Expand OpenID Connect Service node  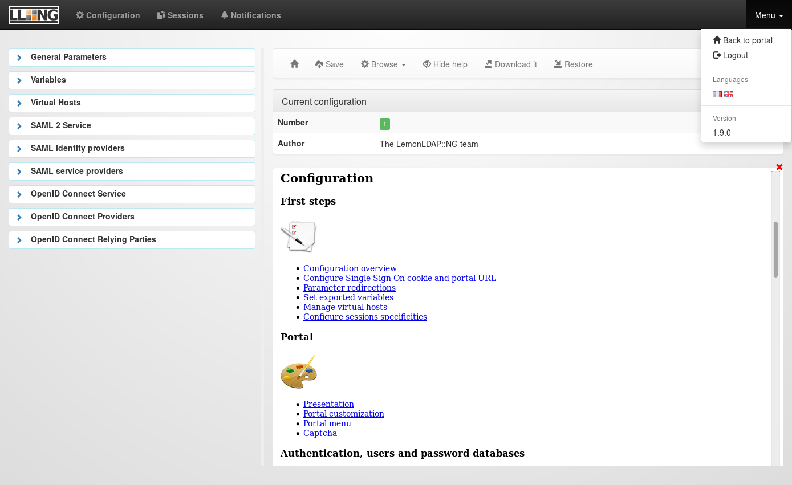click(19, 194)
